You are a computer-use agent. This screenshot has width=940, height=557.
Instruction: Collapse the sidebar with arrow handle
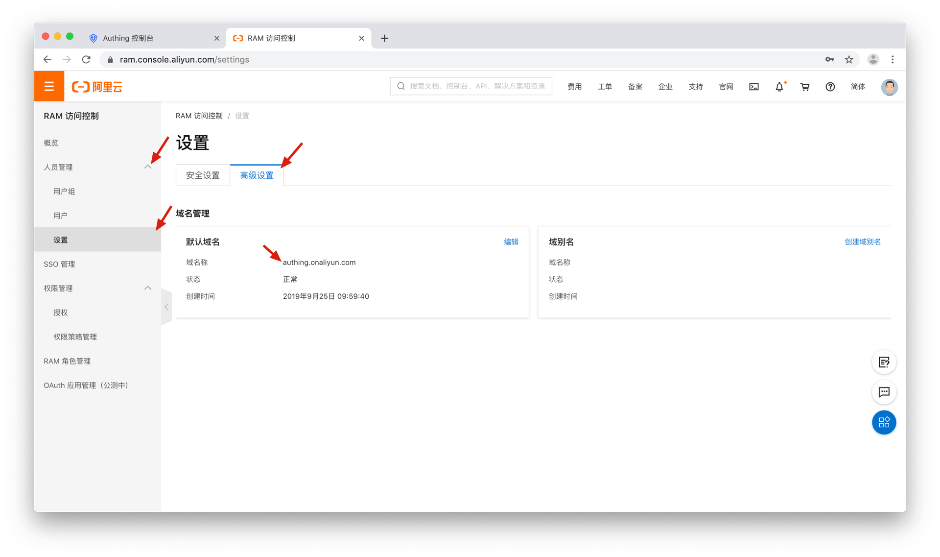[166, 307]
